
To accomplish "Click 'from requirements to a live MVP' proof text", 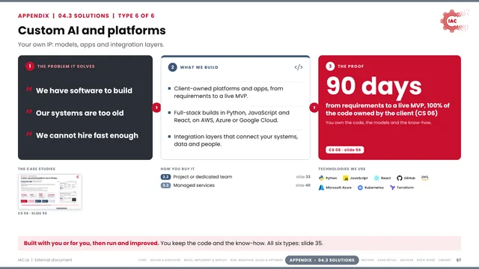I will tap(388, 109).
